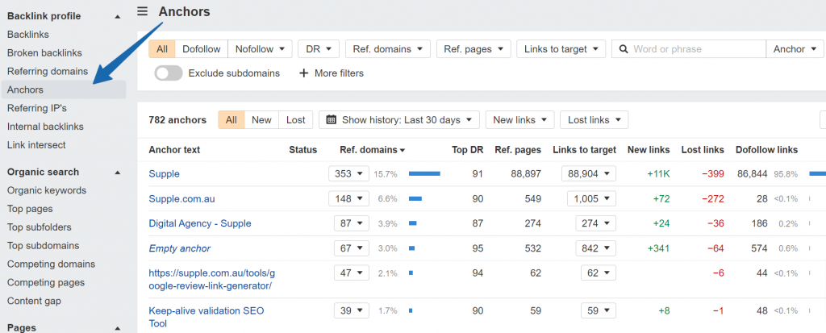Image resolution: width=826 pixels, height=333 pixels.
Task: Sort by Dofollow links column header
Action: [x=766, y=150]
